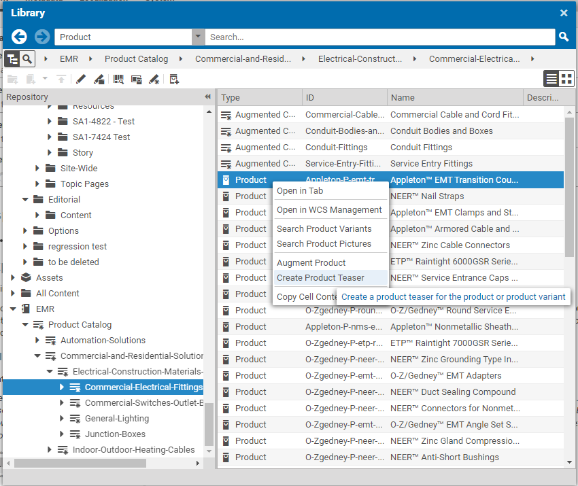Click the search magnifier button
The height and width of the screenshot is (486, 578).
(x=563, y=37)
